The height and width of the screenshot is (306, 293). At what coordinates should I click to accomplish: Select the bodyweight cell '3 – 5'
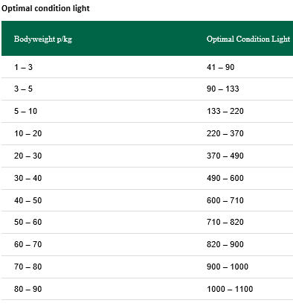coord(23,89)
